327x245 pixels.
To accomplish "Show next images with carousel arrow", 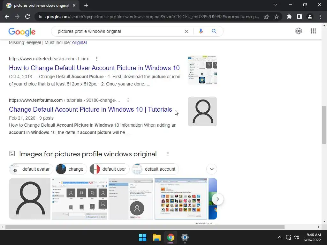I will [x=217, y=199].
